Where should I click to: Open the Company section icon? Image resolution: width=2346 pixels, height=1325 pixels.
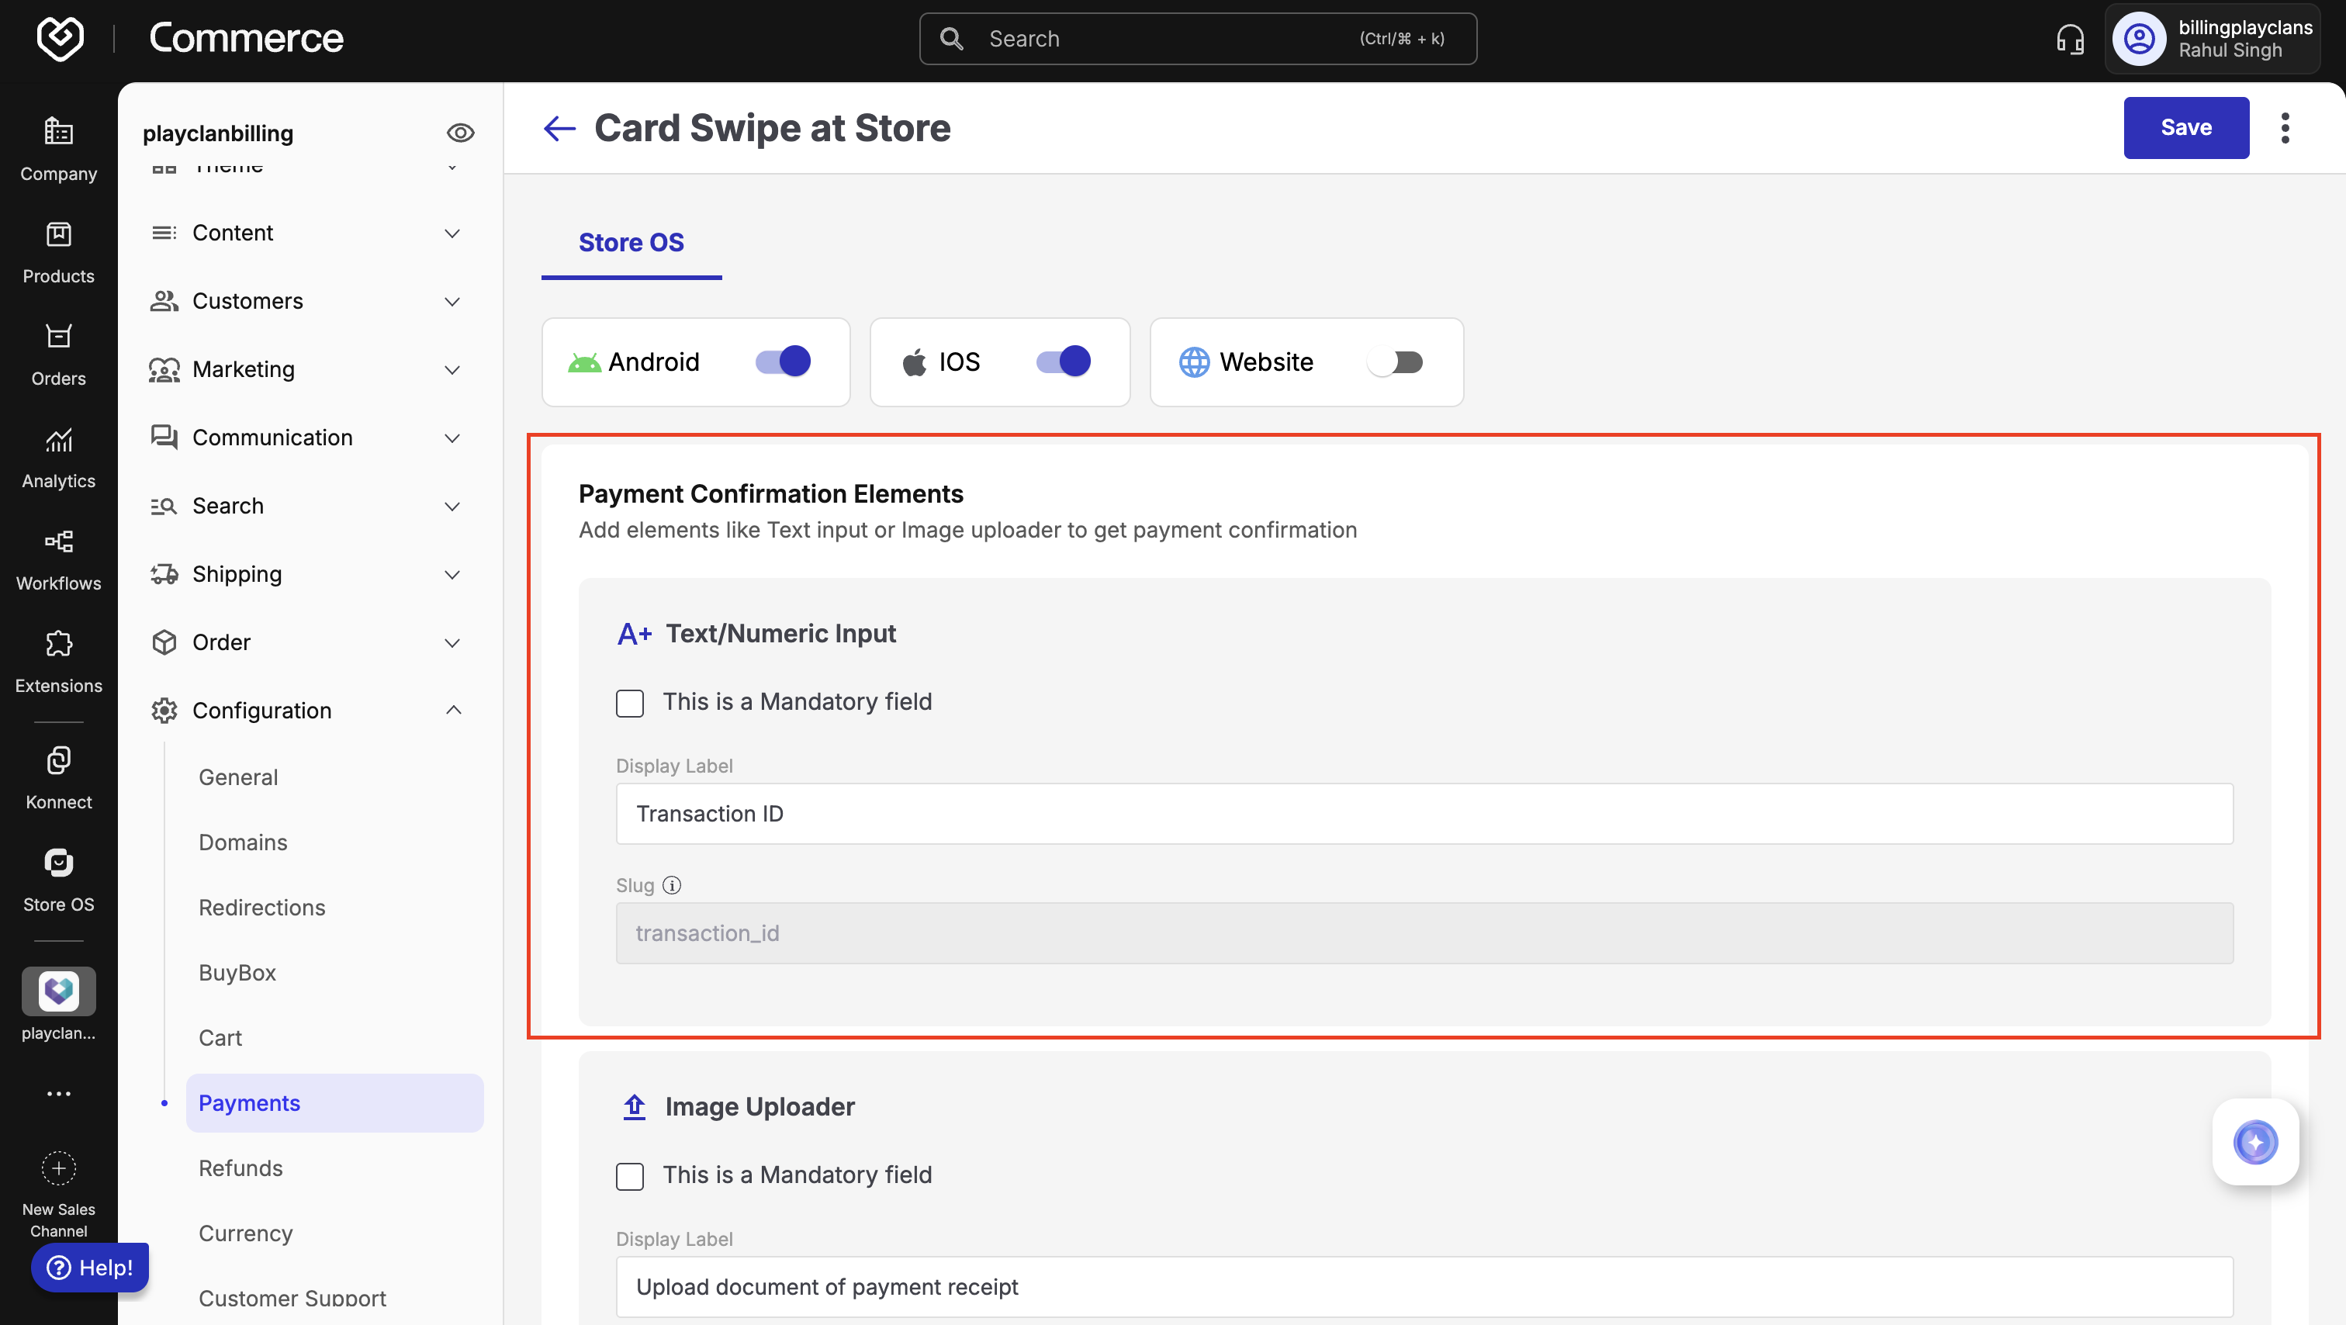coord(58,133)
